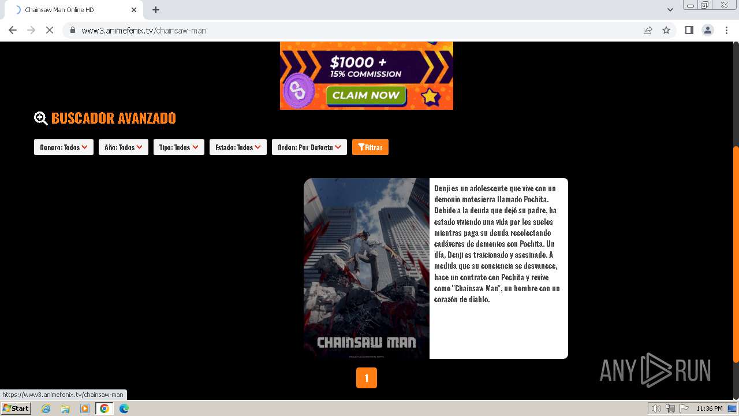Click the orange Filtrar button
Image resolution: width=739 pixels, height=416 pixels.
click(x=370, y=147)
